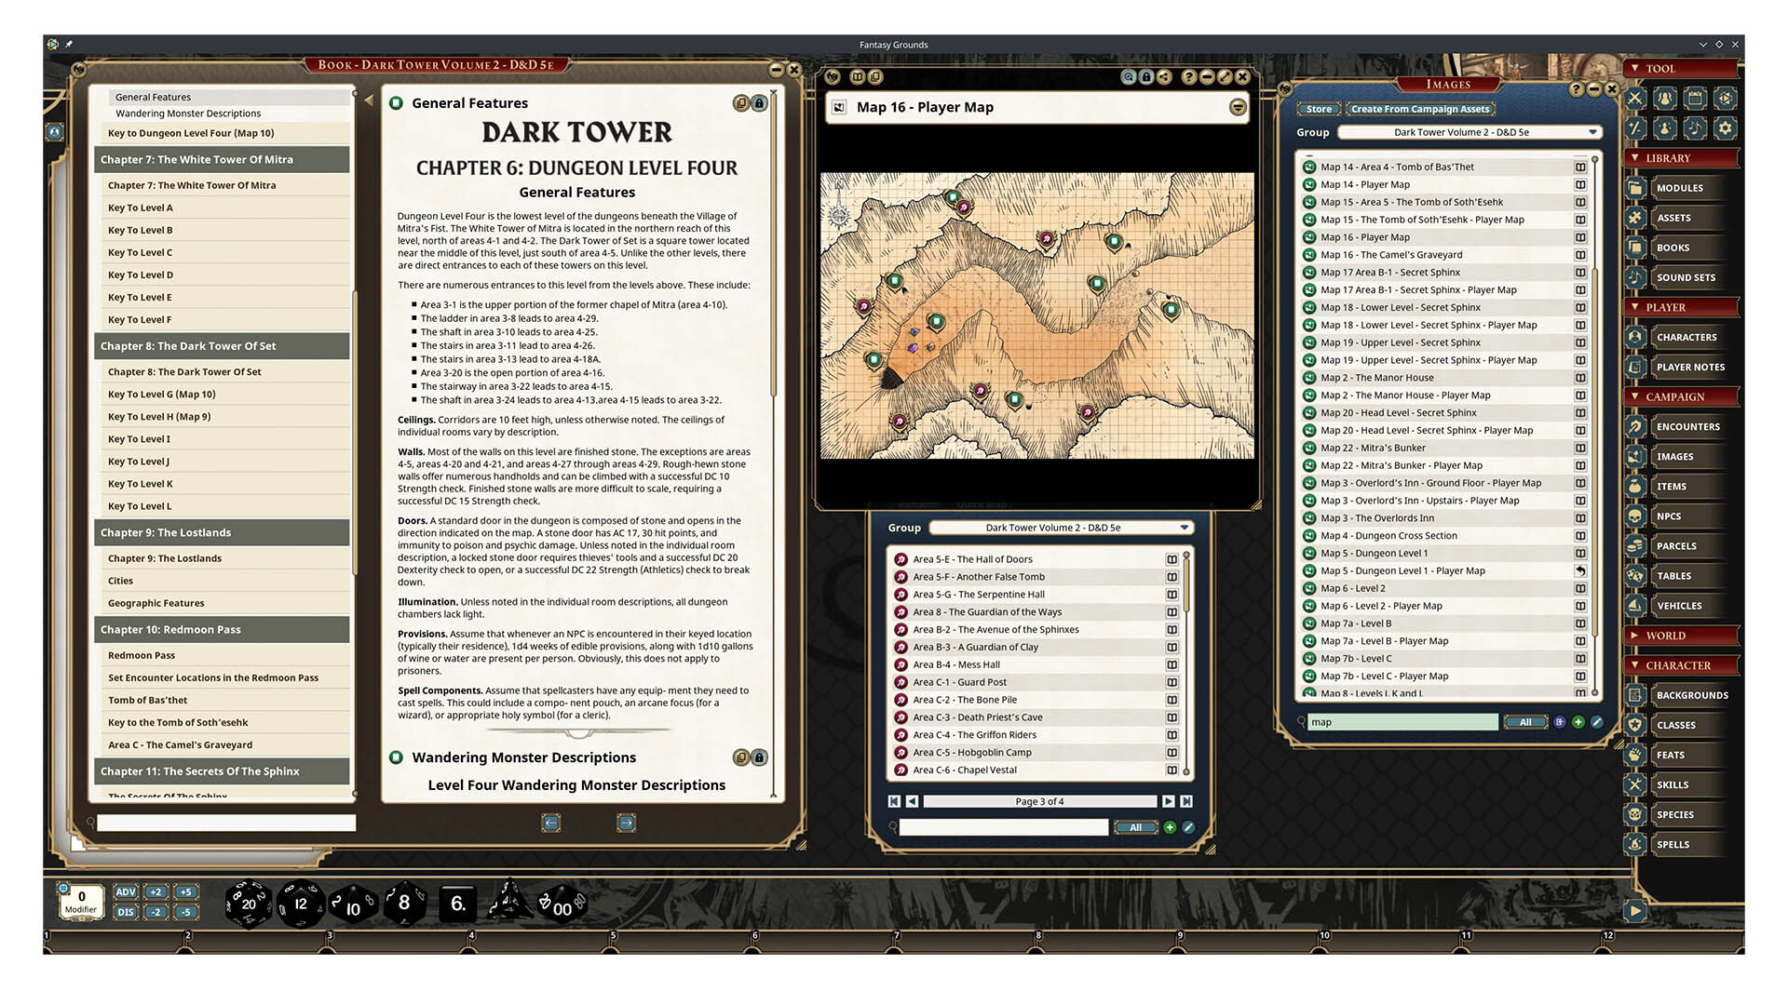Click the Encounters sidebar icon
Image resolution: width=1788 pixels, height=1005 pixels.
[x=1635, y=426]
